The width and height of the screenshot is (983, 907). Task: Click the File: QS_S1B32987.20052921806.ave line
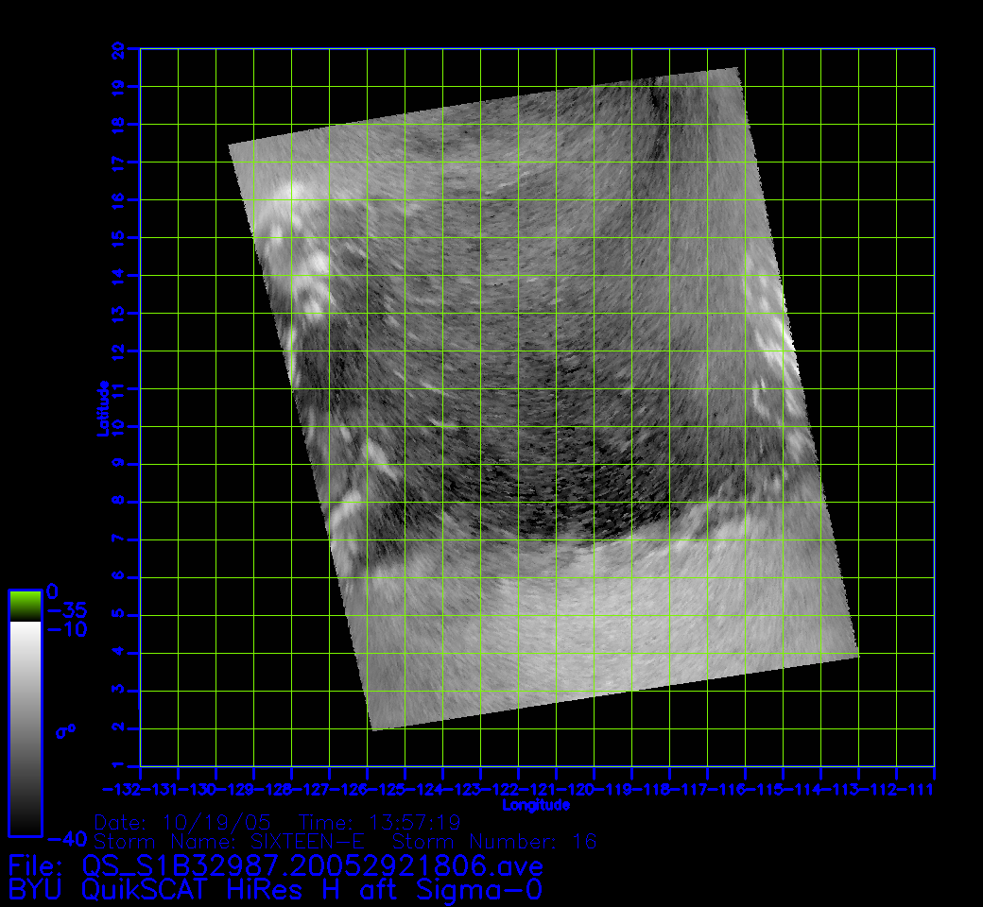[x=276, y=865]
